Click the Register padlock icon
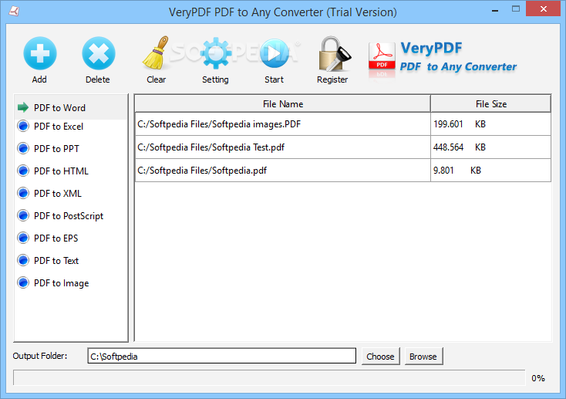 point(334,53)
